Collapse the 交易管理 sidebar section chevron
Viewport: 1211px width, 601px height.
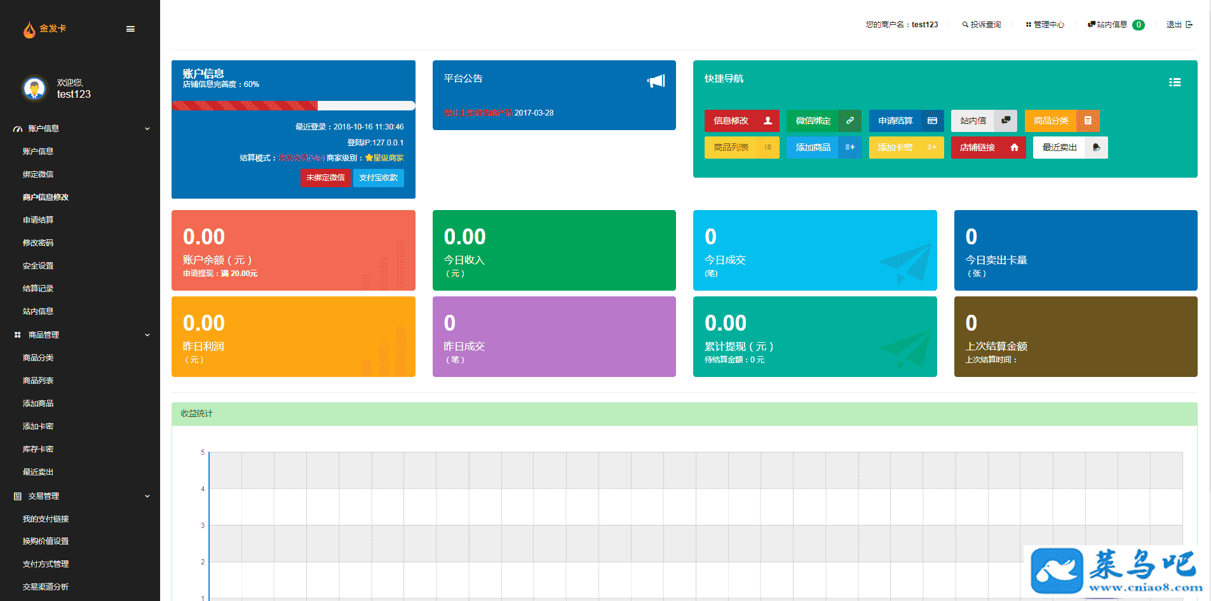147,496
